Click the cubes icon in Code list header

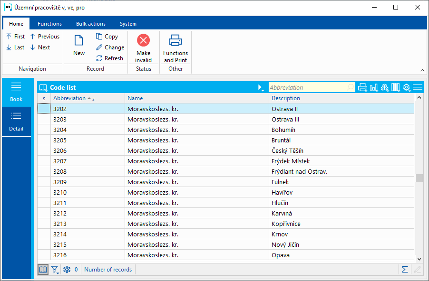(385, 87)
